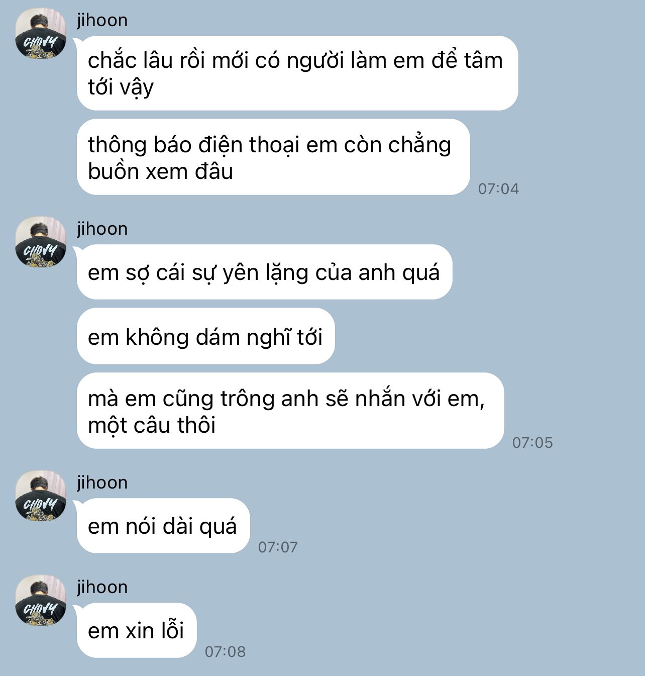Open jihoon's avatar beside the 07:04 messages
The height and width of the screenshot is (676, 645).
[x=41, y=33]
